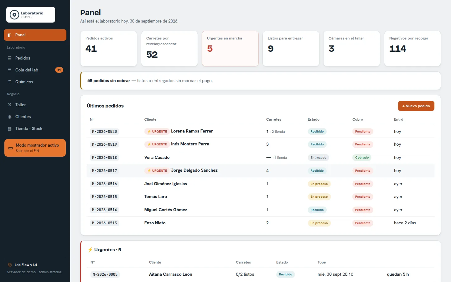451x282 pixels.
Task: Click the lightning icon beside Urgentes · 5
Action: pos(90,250)
